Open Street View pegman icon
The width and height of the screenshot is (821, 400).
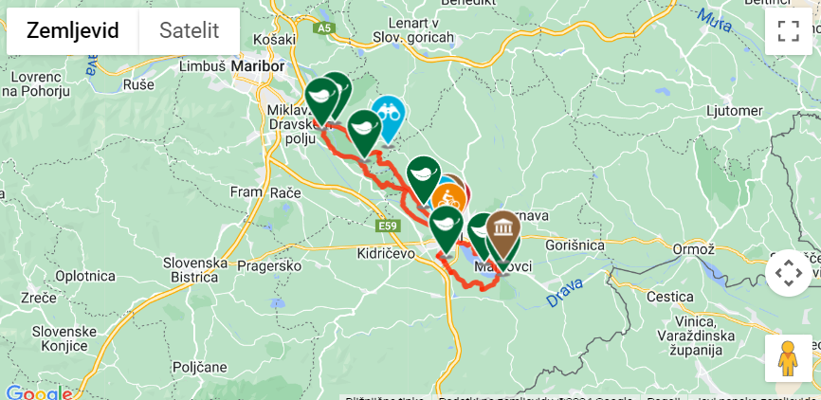pos(788,358)
